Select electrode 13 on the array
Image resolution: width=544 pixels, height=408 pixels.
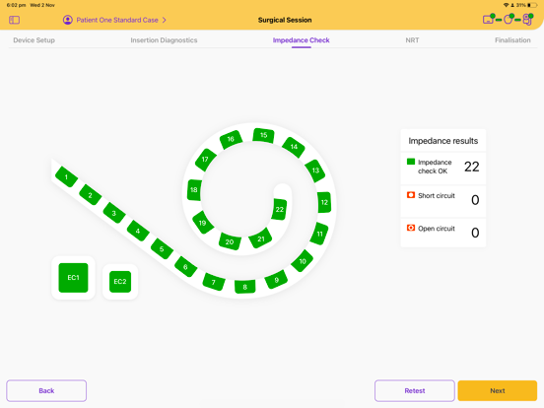click(x=315, y=170)
